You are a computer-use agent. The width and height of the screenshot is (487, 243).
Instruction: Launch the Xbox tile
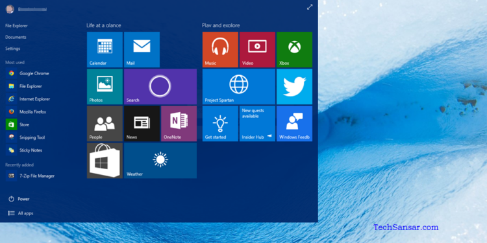pyautogui.click(x=294, y=50)
